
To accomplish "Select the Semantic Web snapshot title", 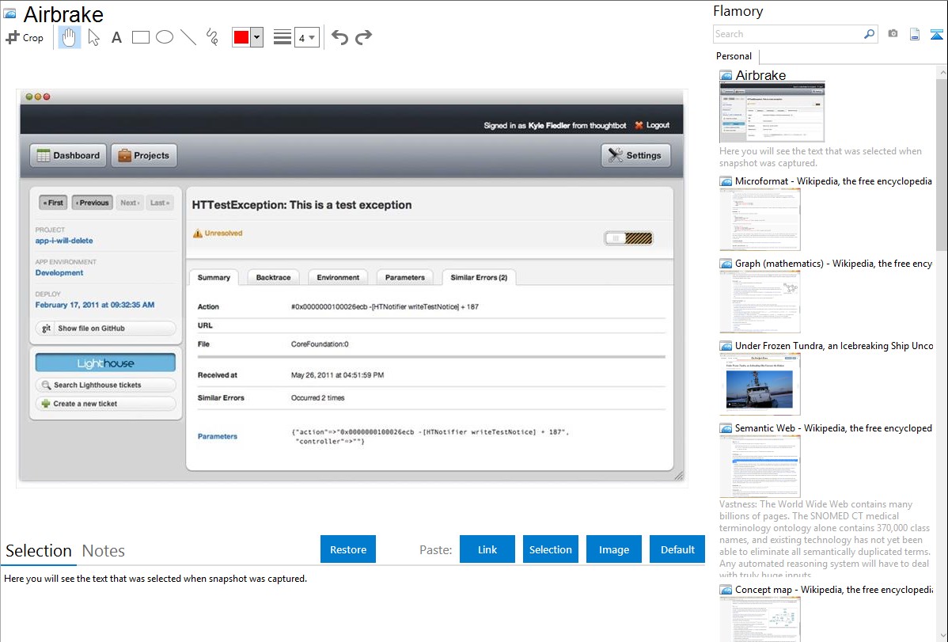I will [833, 428].
